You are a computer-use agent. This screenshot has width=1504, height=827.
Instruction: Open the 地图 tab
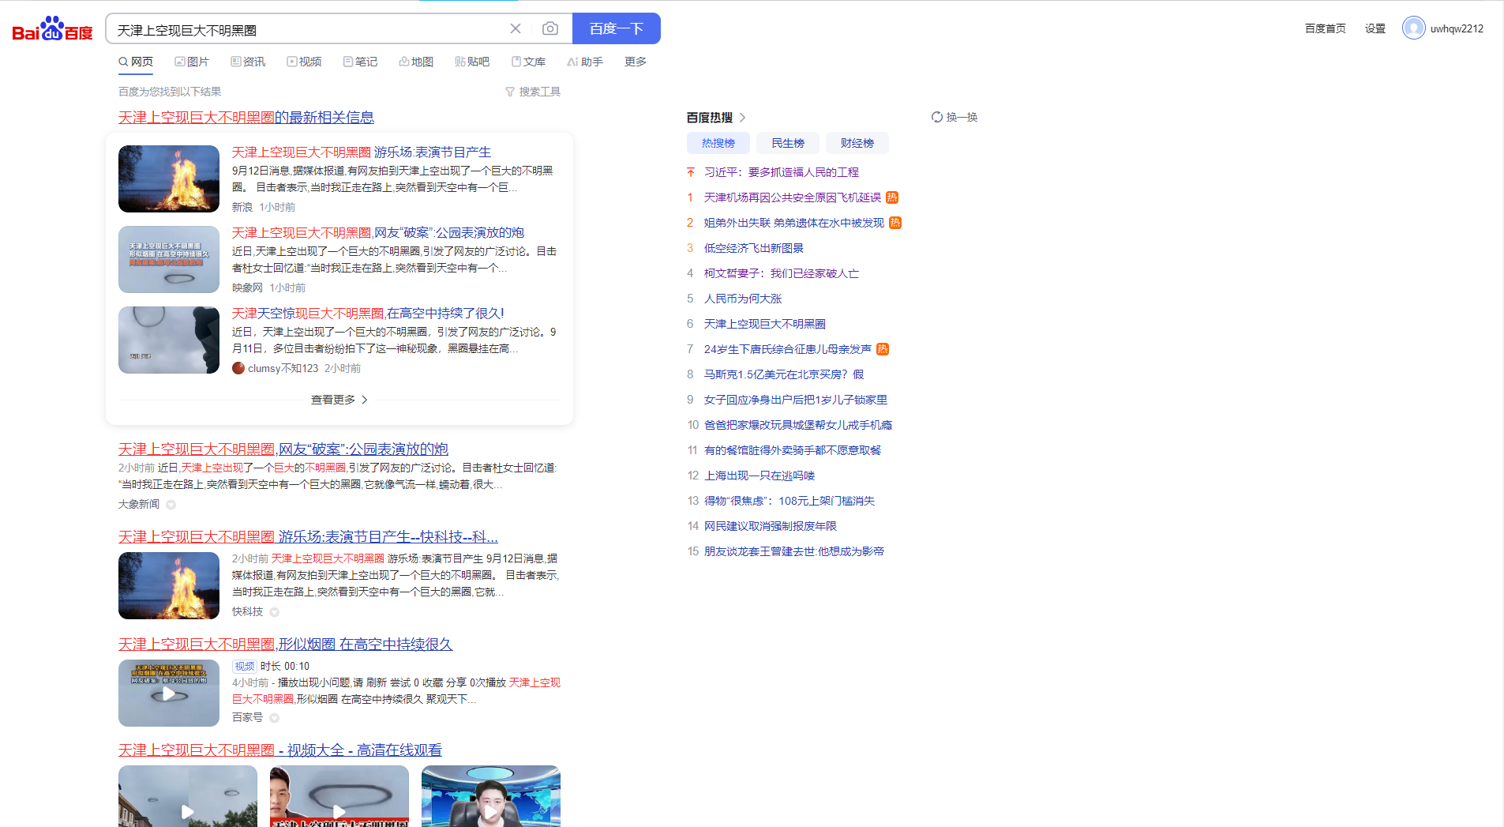point(416,62)
